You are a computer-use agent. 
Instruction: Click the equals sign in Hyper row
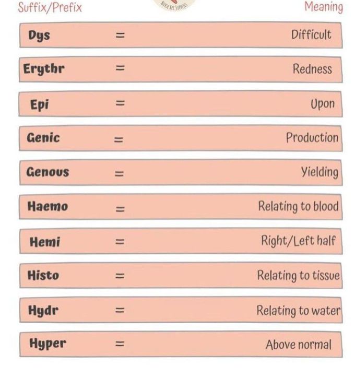click(120, 344)
